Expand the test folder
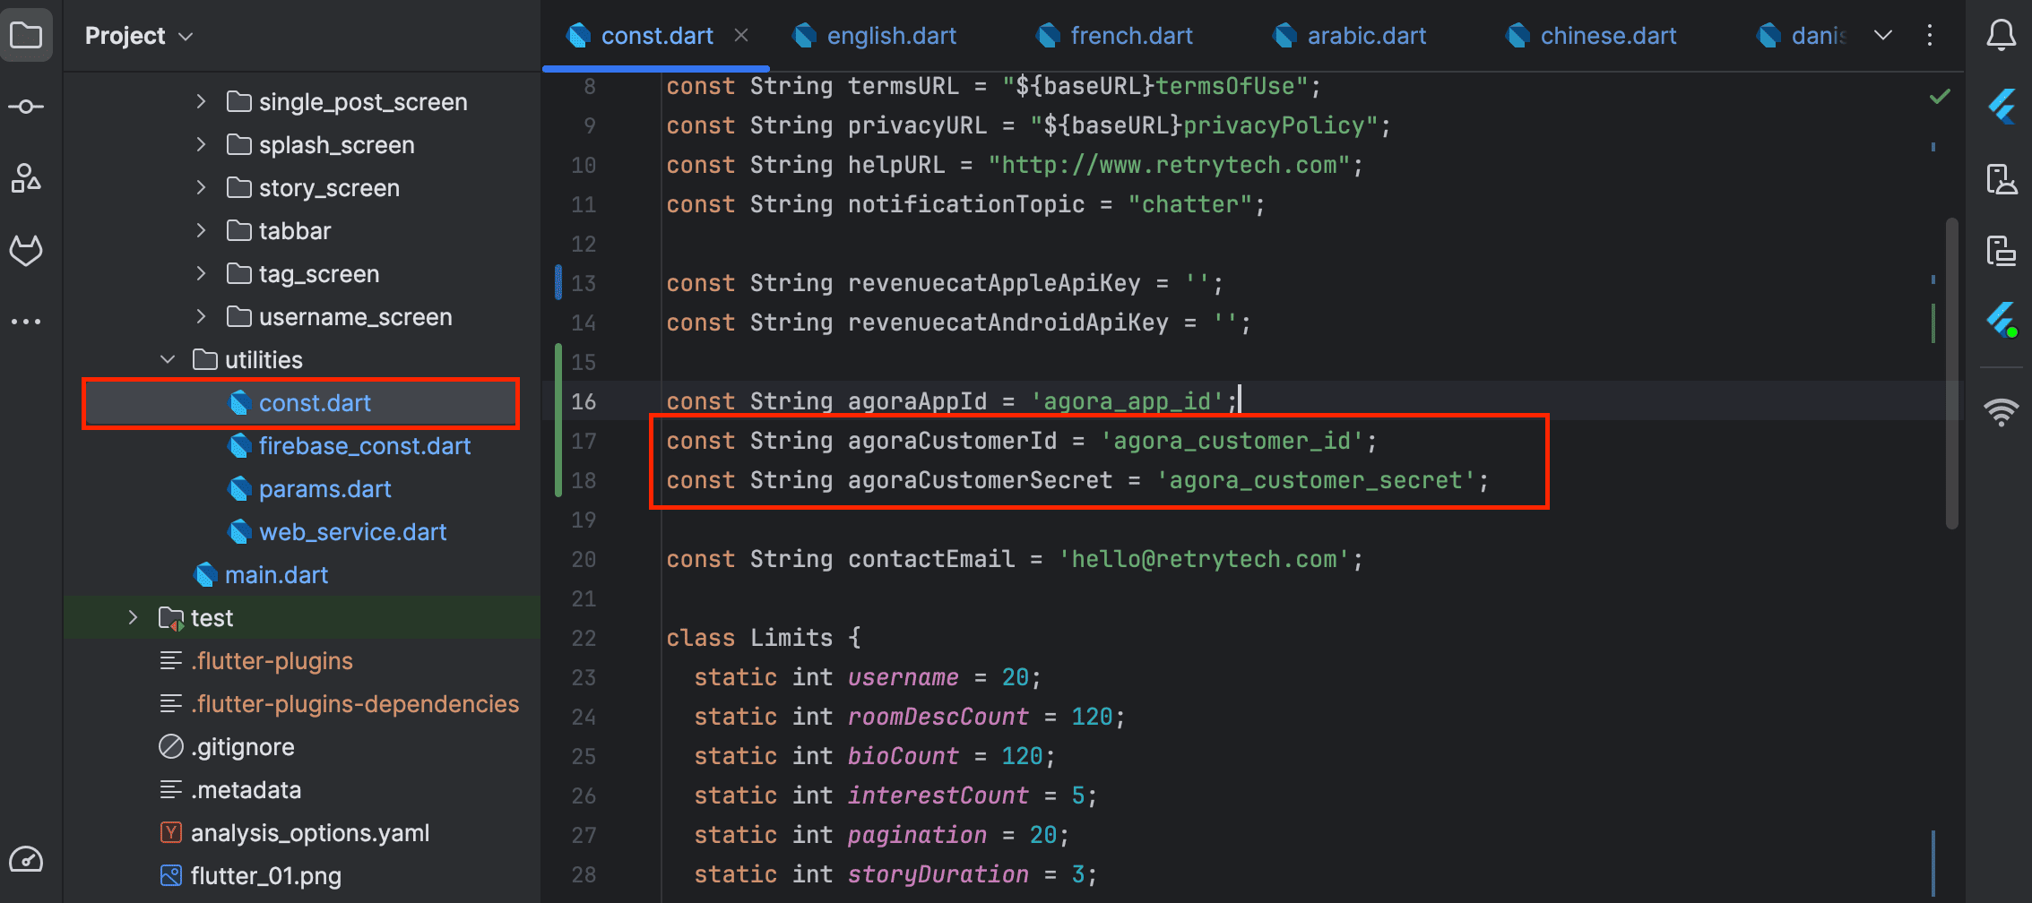This screenshot has height=903, width=2032. point(134,618)
